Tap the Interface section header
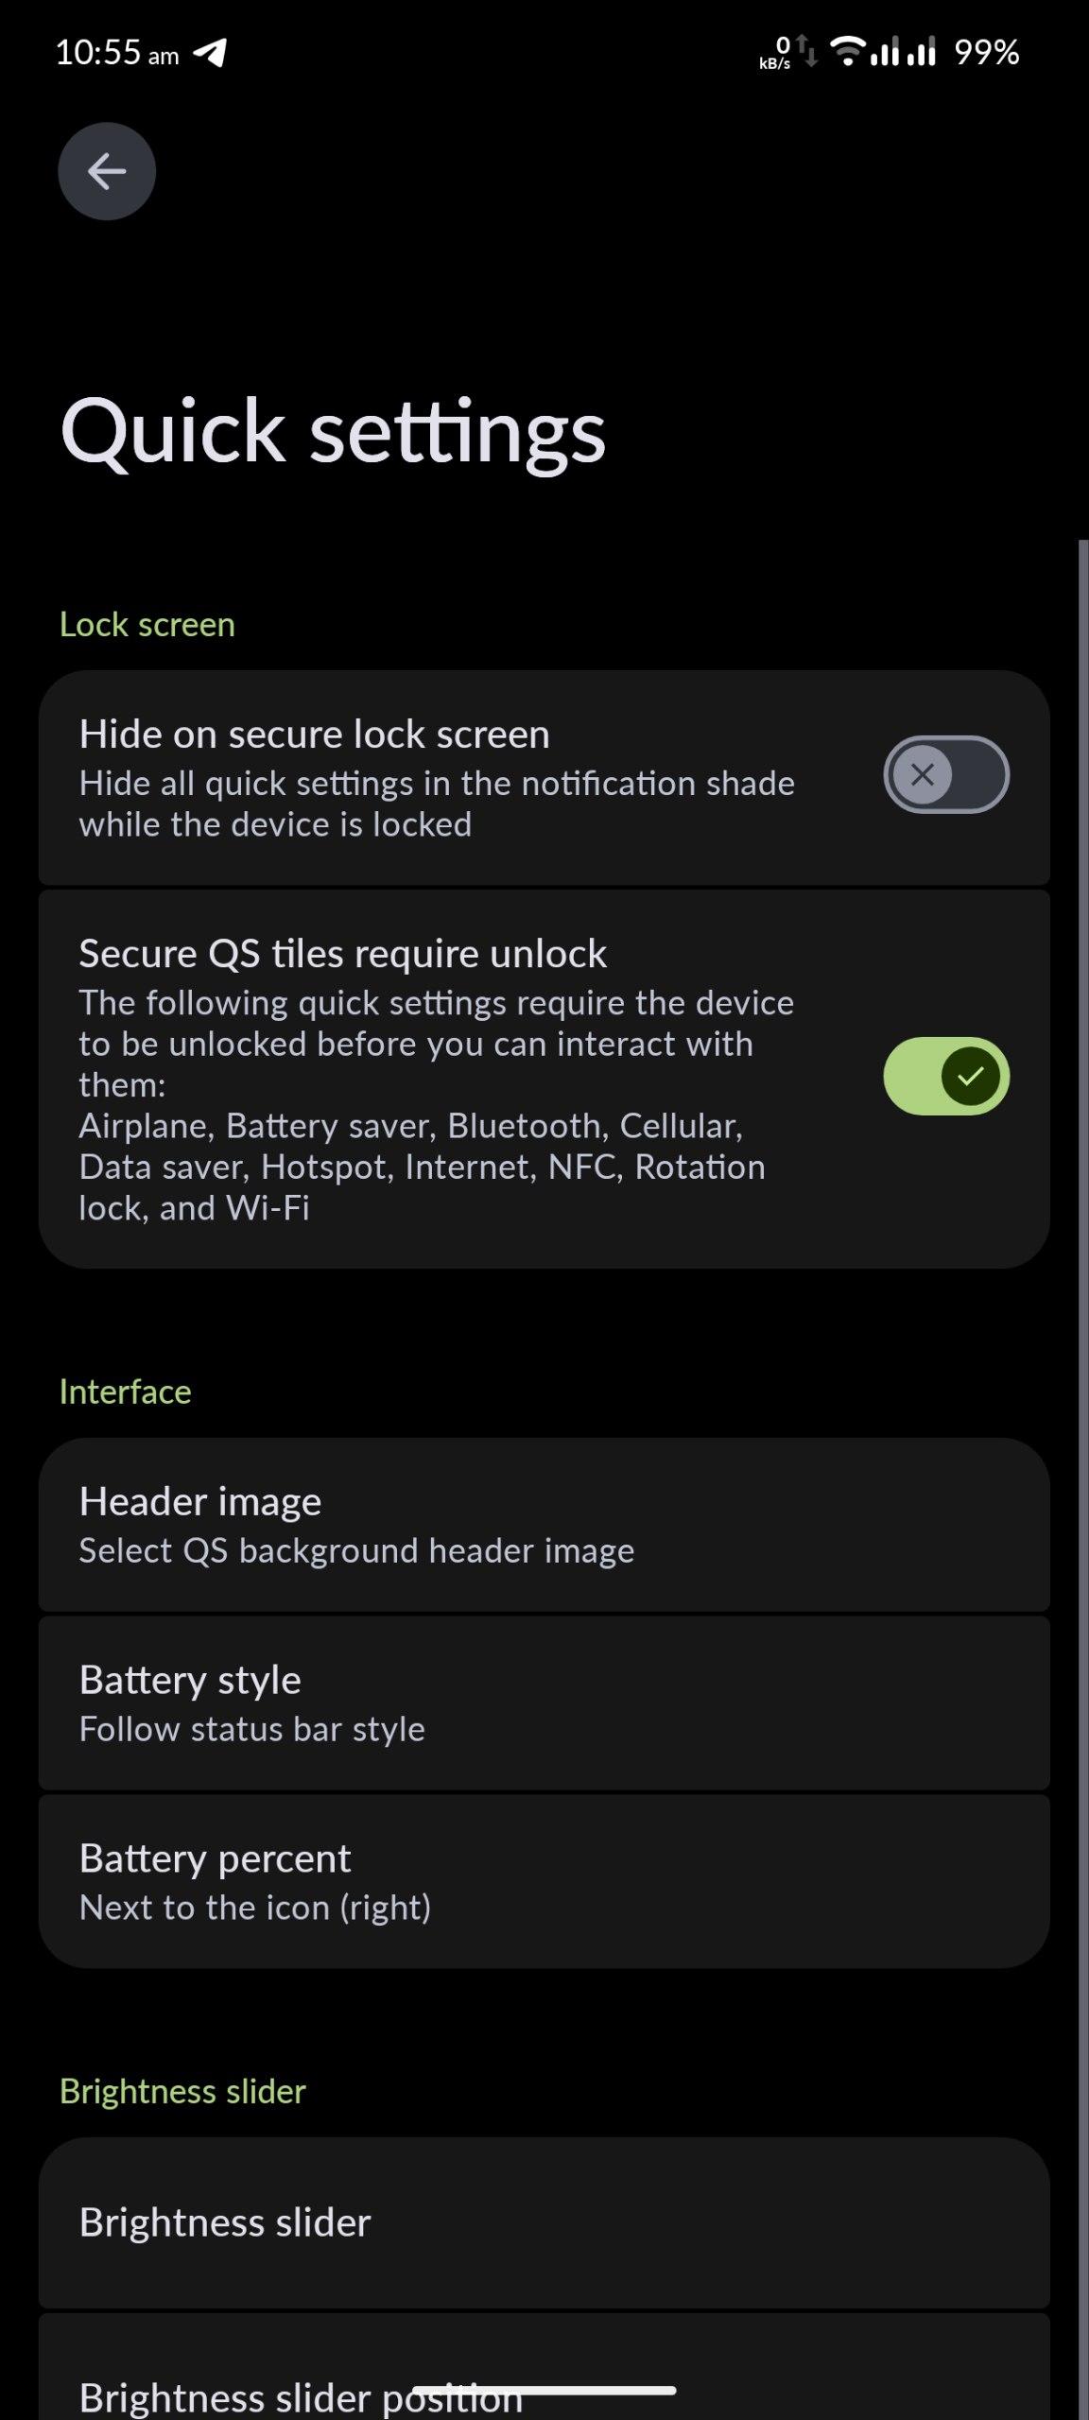 pyautogui.click(x=126, y=1391)
